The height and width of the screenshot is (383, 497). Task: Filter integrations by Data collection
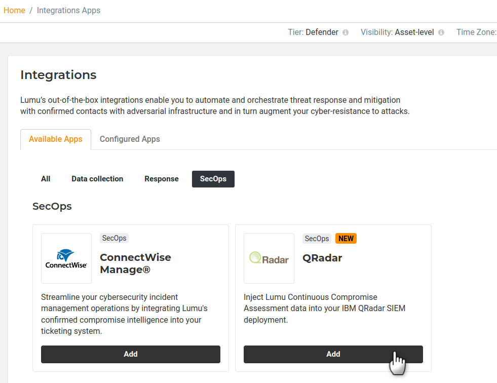click(97, 179)
